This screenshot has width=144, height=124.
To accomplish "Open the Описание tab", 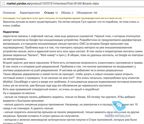I will click(x=9, y=13).
